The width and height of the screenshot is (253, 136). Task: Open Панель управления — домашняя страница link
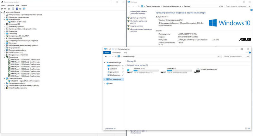[139, 13]
